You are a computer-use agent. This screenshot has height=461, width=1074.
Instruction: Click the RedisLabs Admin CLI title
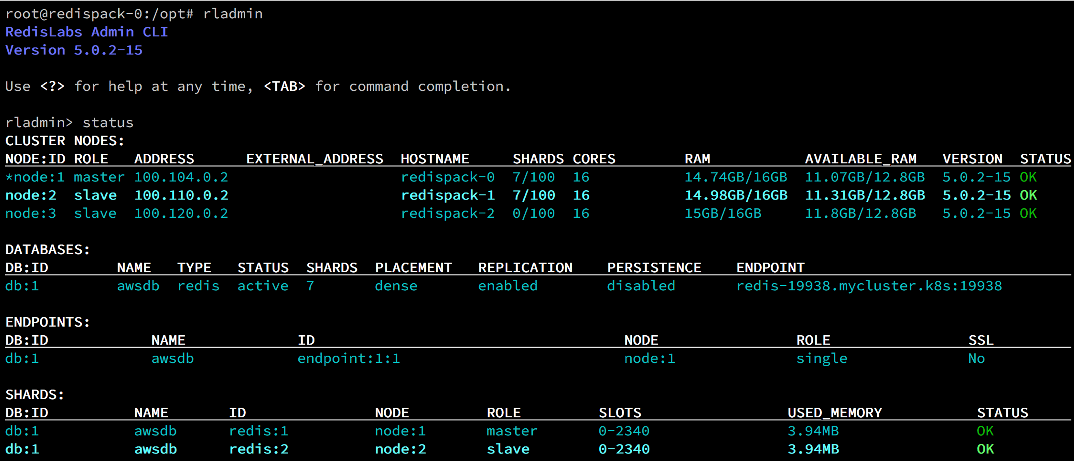click(x=86, y=32)
